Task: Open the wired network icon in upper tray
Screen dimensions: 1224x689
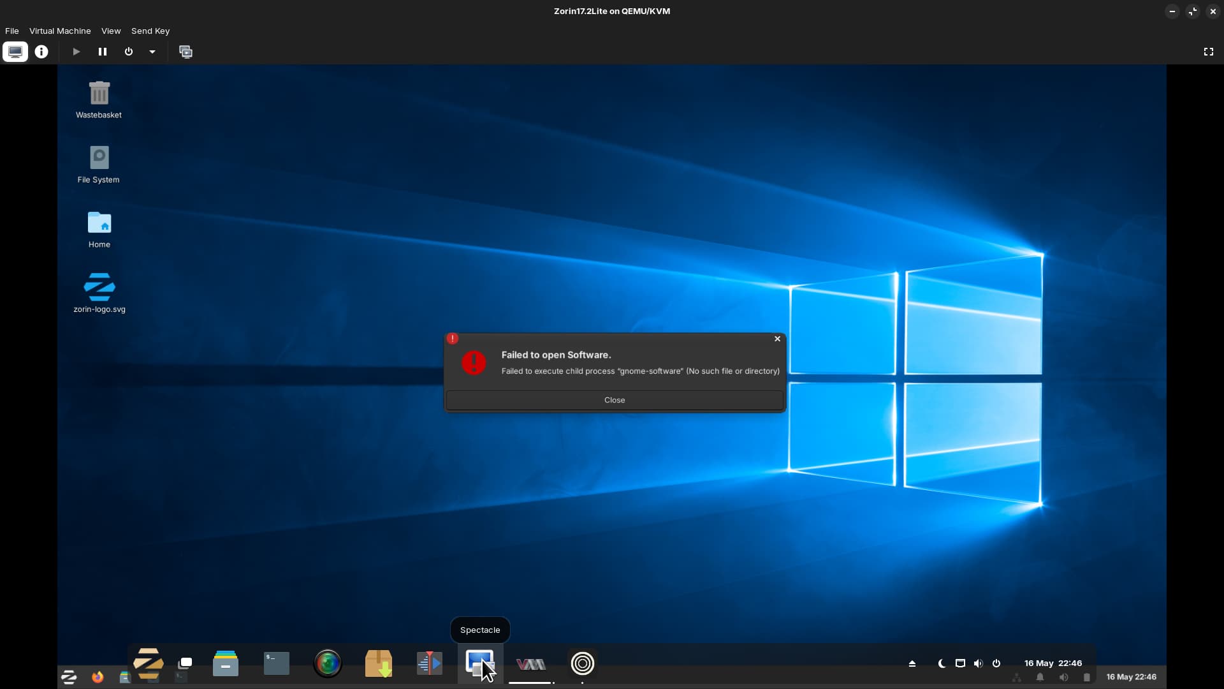Action: [x=960, y=663]
